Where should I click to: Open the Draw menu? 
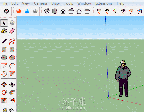[x=55, y=3]
